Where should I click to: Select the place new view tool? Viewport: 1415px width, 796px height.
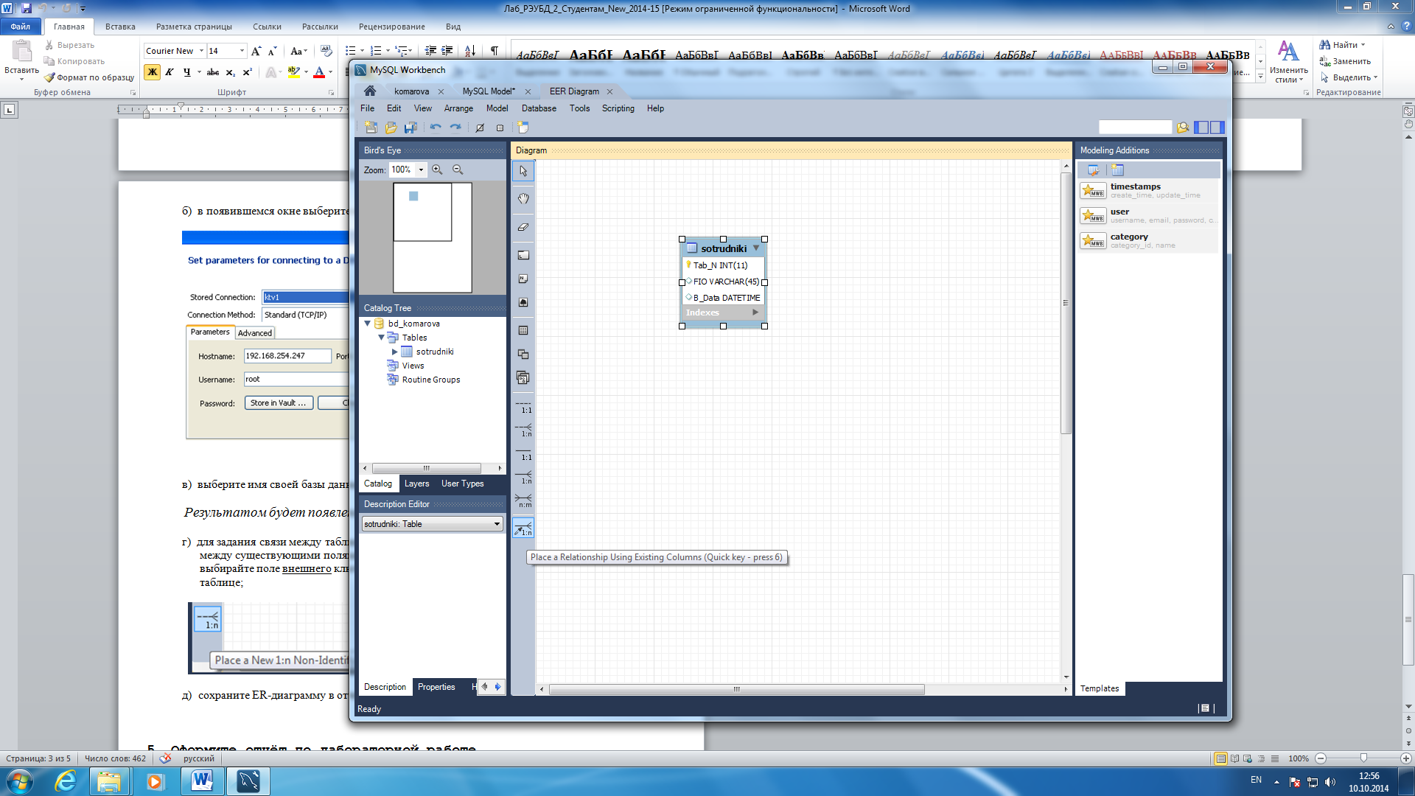coord(523,354)
